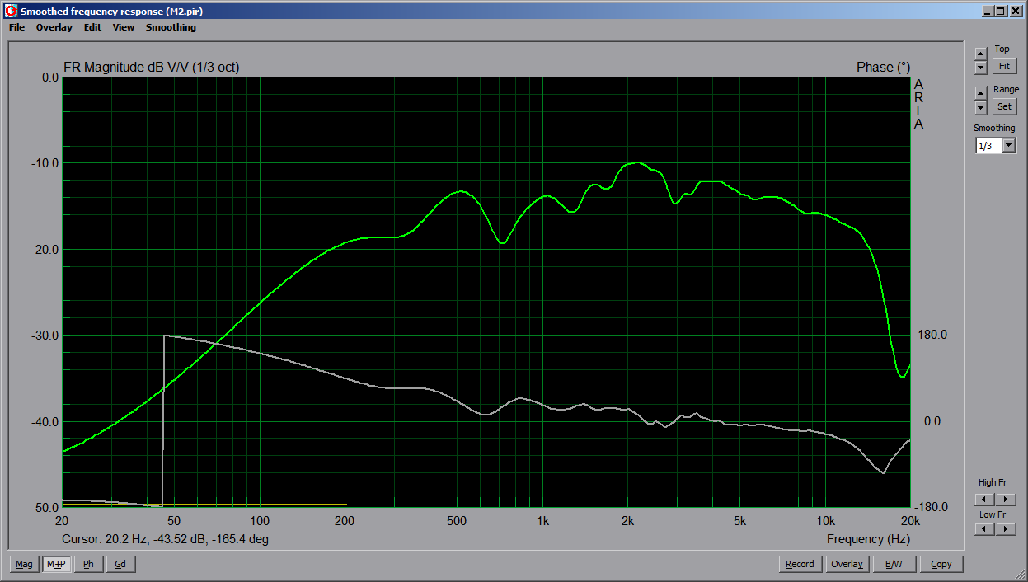Click the 1k frequency tick label
1028x582 pixels.
pyautogui.click(x=542, y=521)
